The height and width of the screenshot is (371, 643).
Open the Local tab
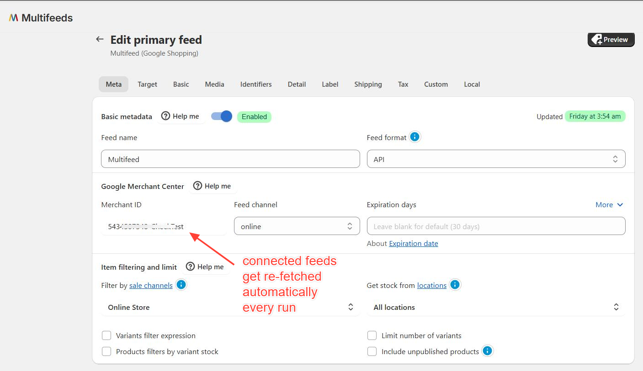472,84
